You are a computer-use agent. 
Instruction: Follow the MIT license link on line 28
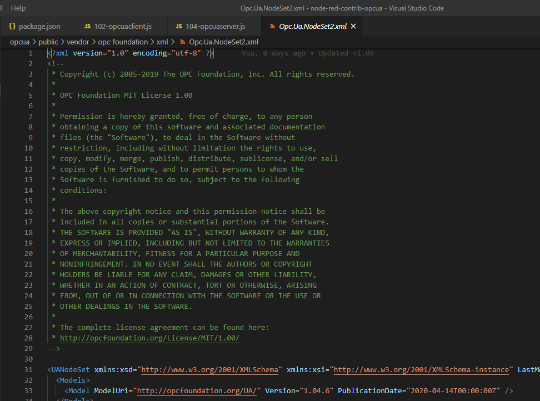click(x=149, y=338)
